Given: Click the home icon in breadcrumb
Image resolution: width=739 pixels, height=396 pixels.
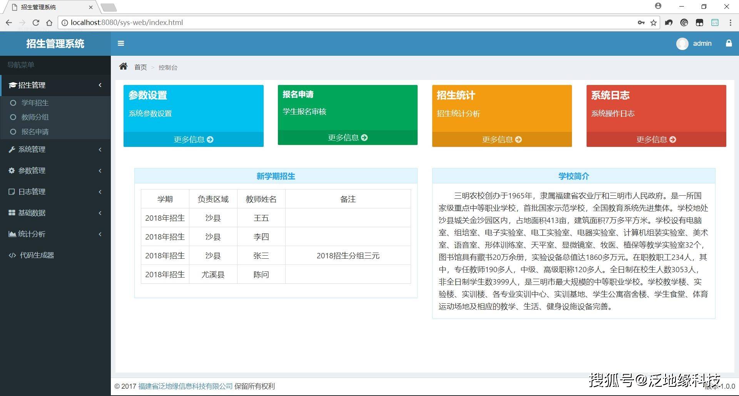Looking at the screenshot, I should point(123,67).
